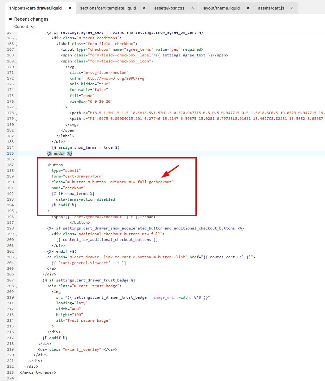Viewport: 325px width, 381px height.
Task: Close the sections/cart-template.liquid tab
Action: pos(144,8)
